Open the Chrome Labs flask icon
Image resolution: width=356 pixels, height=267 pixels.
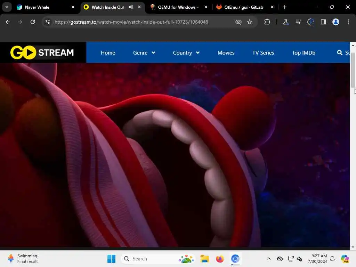point(286,22)
